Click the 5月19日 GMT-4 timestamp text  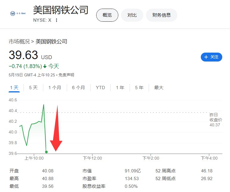pyautogui.click(x=32, y=75)
